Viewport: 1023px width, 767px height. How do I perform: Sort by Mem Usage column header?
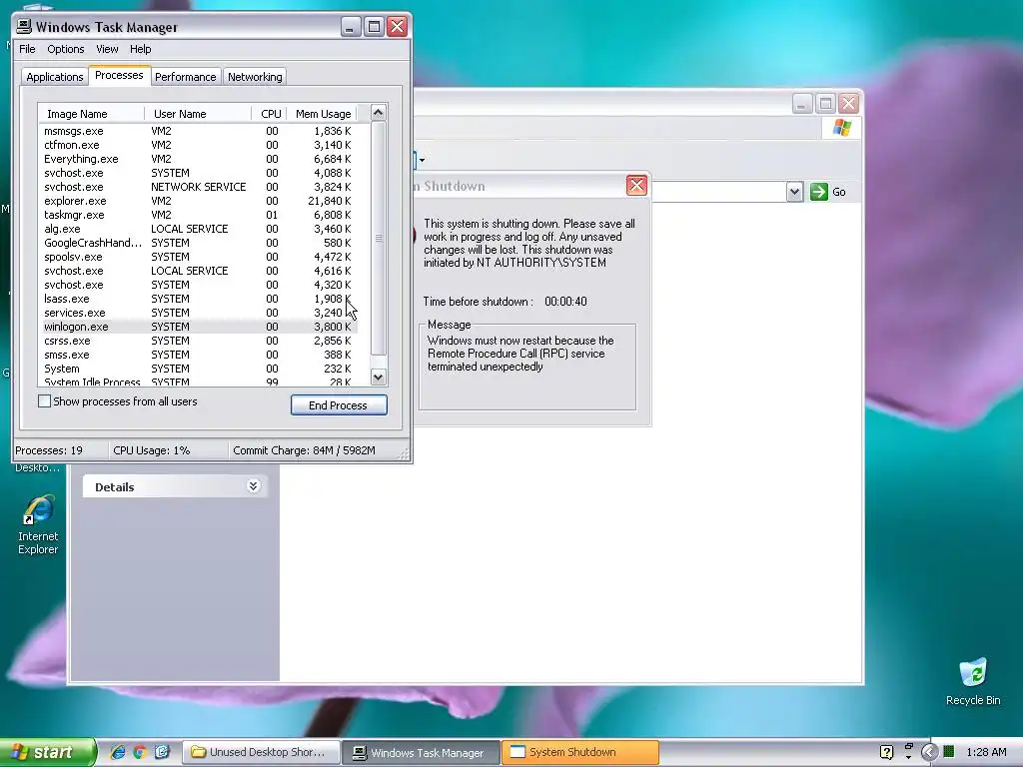point(322,114)
